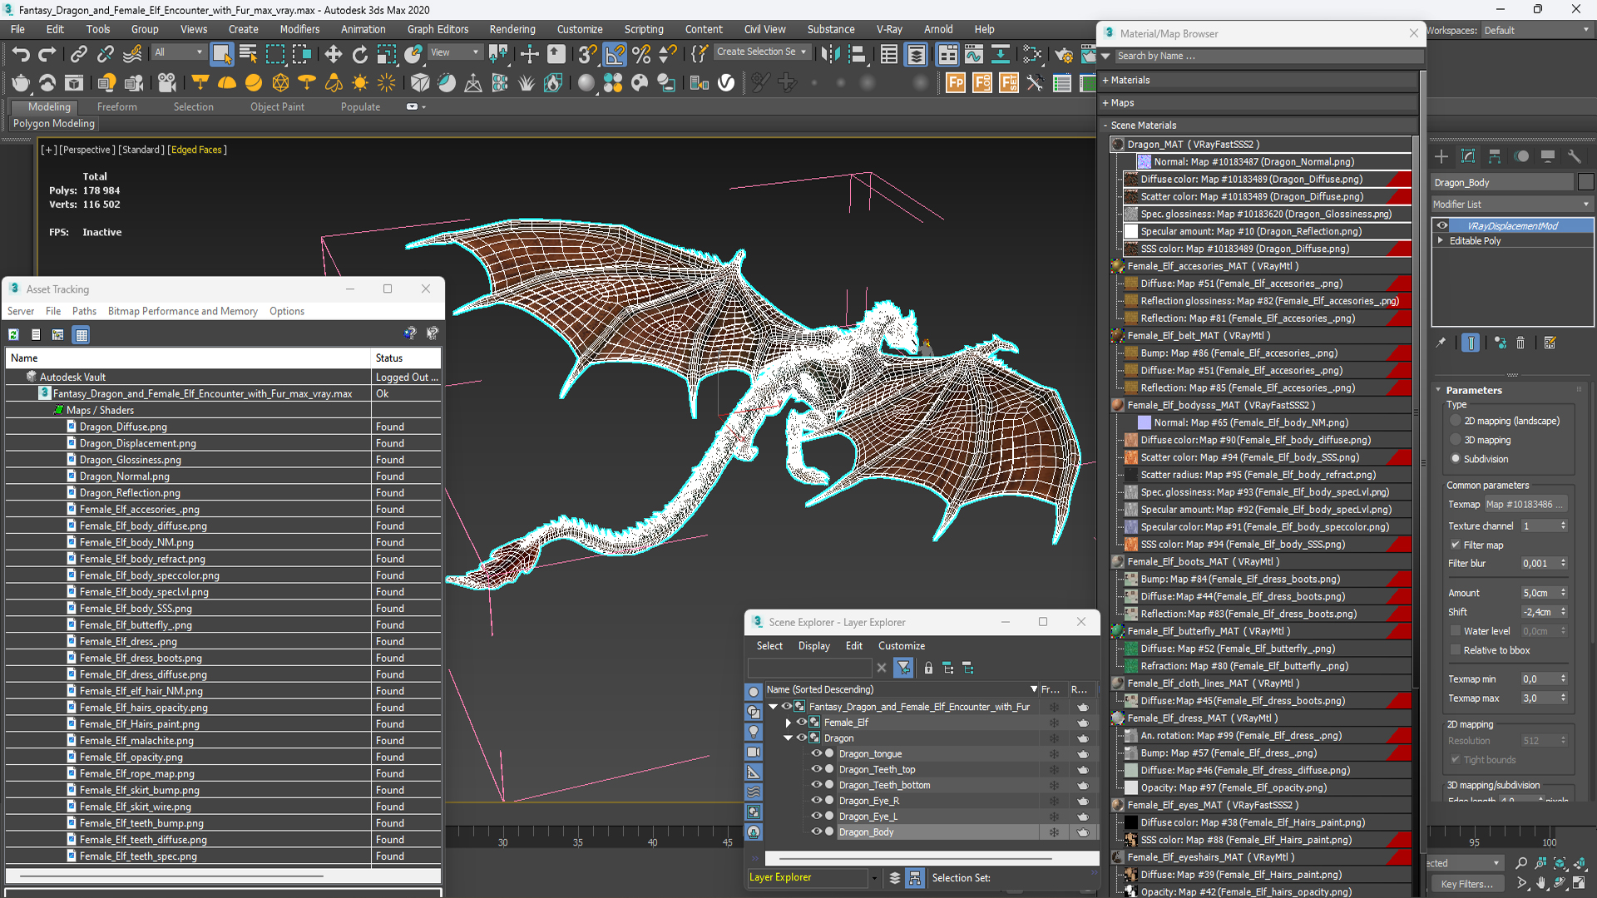Image resolution: width=1597 pixels, height=898 pixels.
Task: Click the Polygon Modeling button
Action: (x=54, y=123)
